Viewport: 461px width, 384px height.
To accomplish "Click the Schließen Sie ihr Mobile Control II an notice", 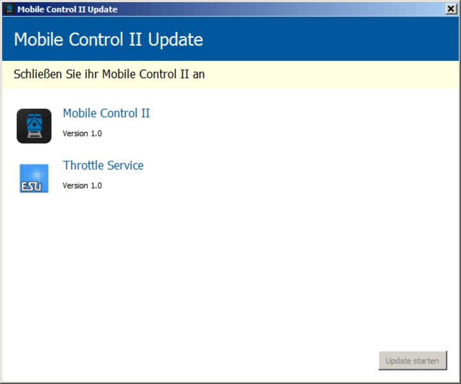I will pyautogui.click(x=230, y=74).
